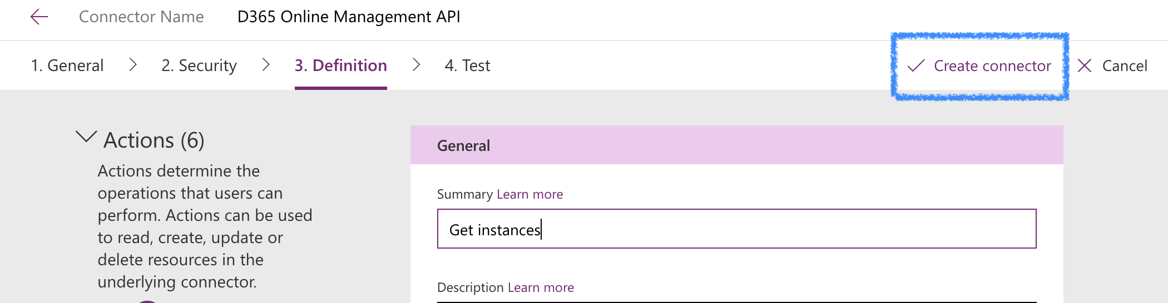
Task: Click the Connector Name label
Action: coord(141,17)
